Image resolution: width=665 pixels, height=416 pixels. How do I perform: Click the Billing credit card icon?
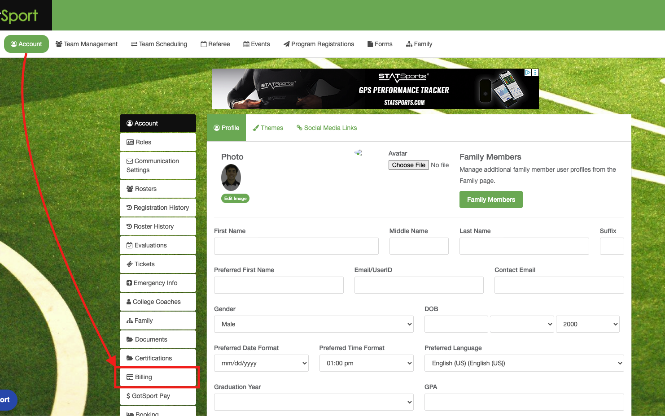(130, 377)
